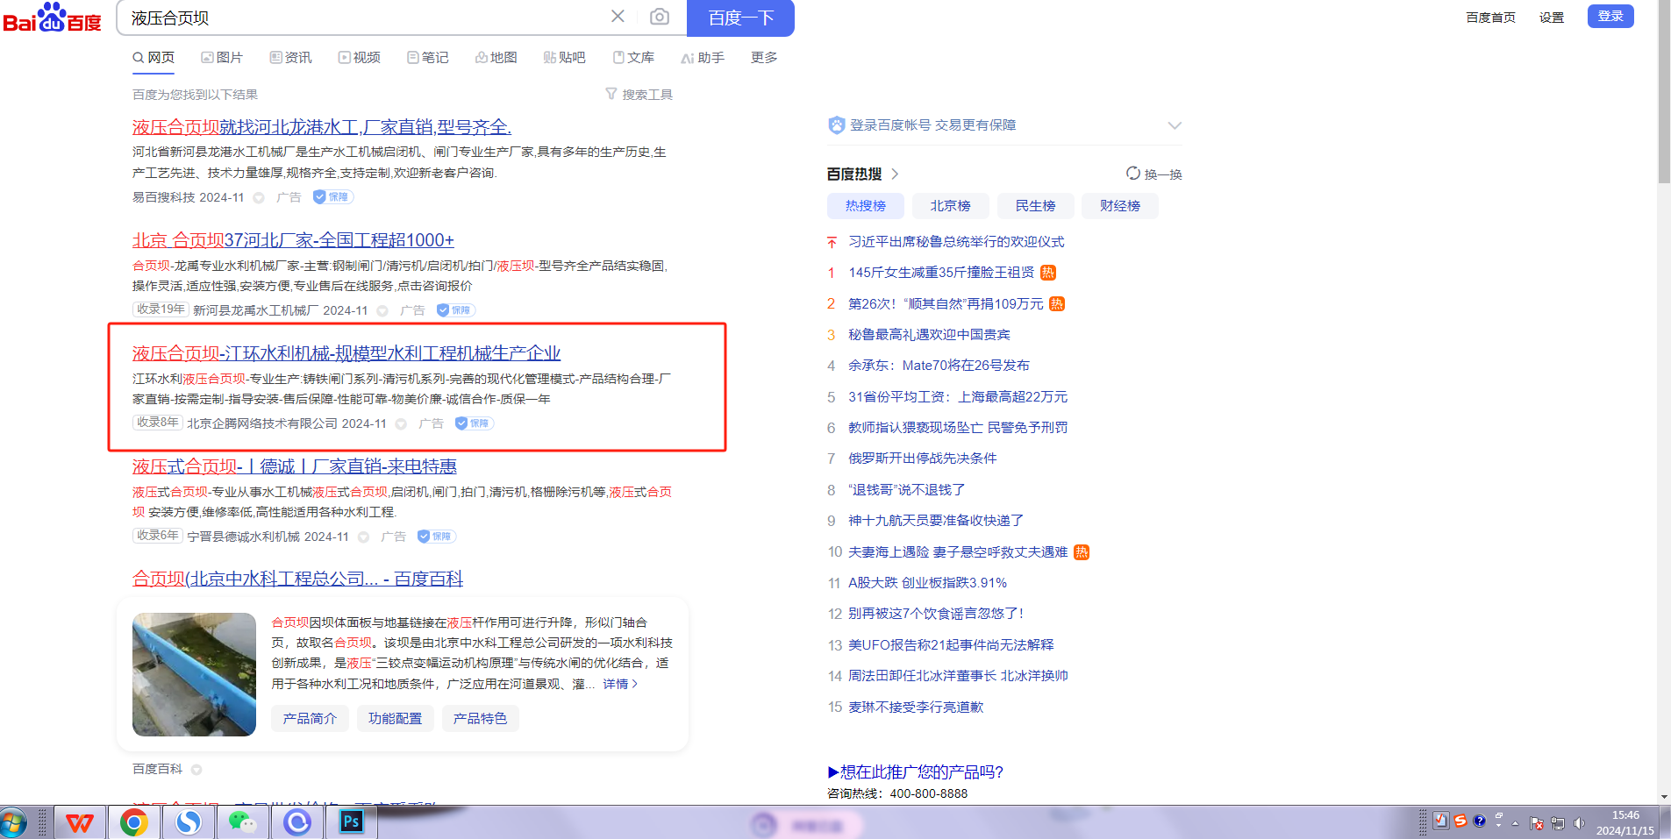This screenshot has height=839, width=1671.
Task: Open WPS Office from the taskbar
Action: 80,822
